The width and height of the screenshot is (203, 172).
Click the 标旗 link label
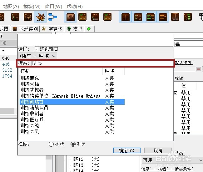[x=180, y=78]
